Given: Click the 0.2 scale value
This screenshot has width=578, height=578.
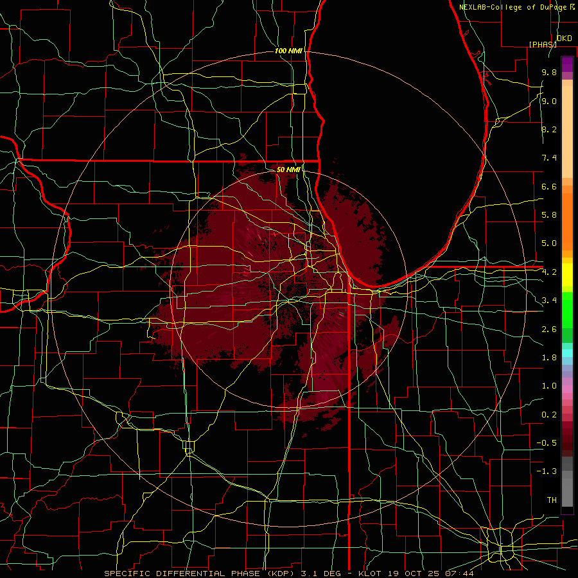Looking at the screenshot, I should click(x=549, y=415).
